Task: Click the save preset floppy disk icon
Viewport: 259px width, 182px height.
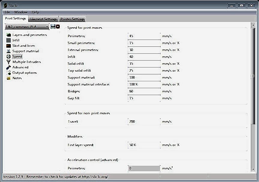Action: pyautogui.click(x=53, y=27)
